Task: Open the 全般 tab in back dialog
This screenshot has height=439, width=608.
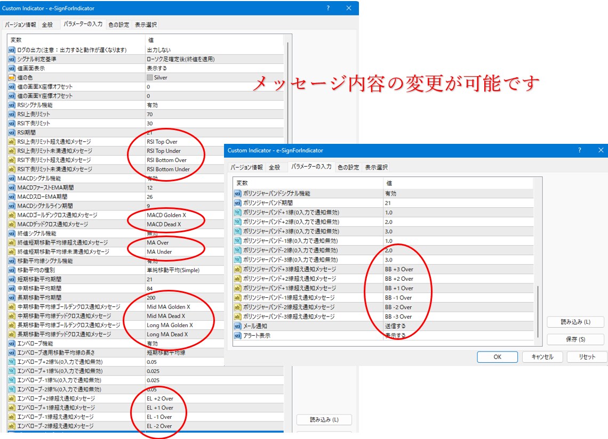Action: coord(47,25)
